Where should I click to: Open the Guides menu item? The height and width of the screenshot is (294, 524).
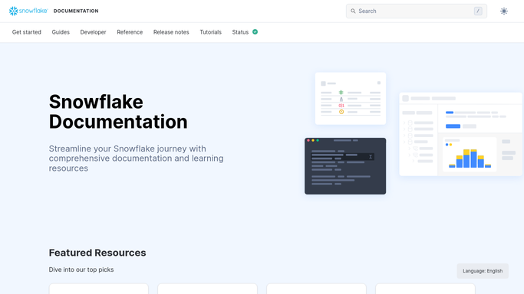coord(61,32)
